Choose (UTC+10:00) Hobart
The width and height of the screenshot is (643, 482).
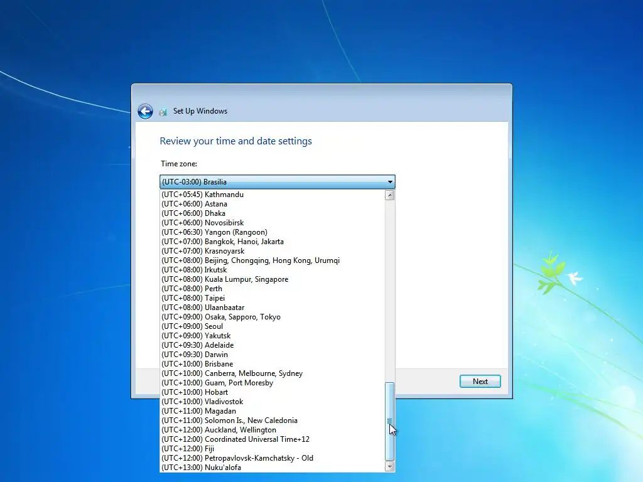(x=273, y=392)
